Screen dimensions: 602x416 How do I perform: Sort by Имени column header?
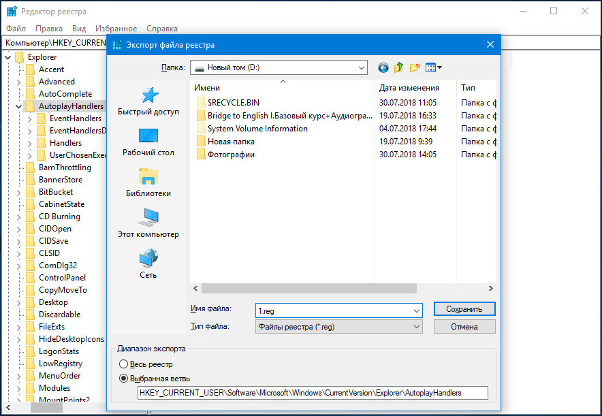282,88
